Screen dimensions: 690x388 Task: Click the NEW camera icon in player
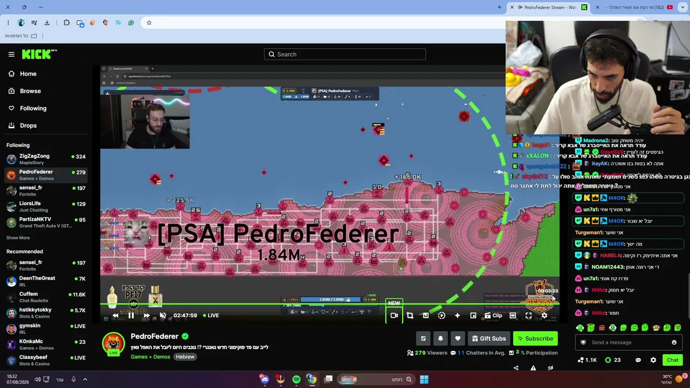394,315
